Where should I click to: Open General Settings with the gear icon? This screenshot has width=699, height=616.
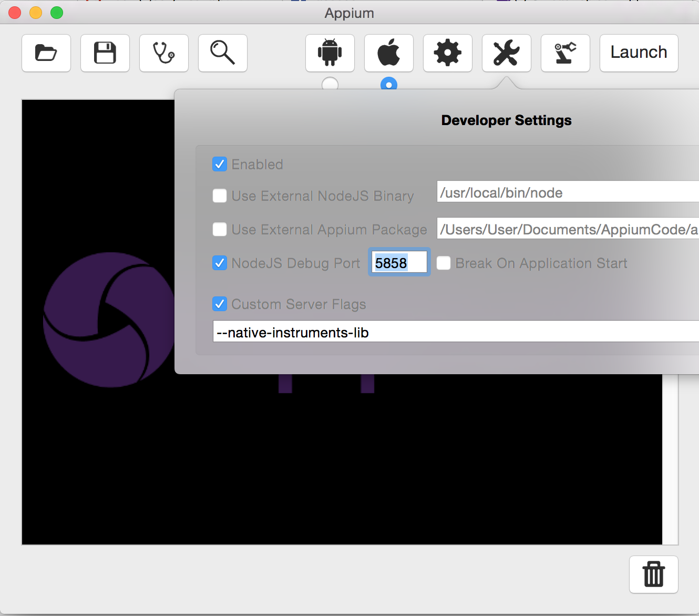(448, 53)
